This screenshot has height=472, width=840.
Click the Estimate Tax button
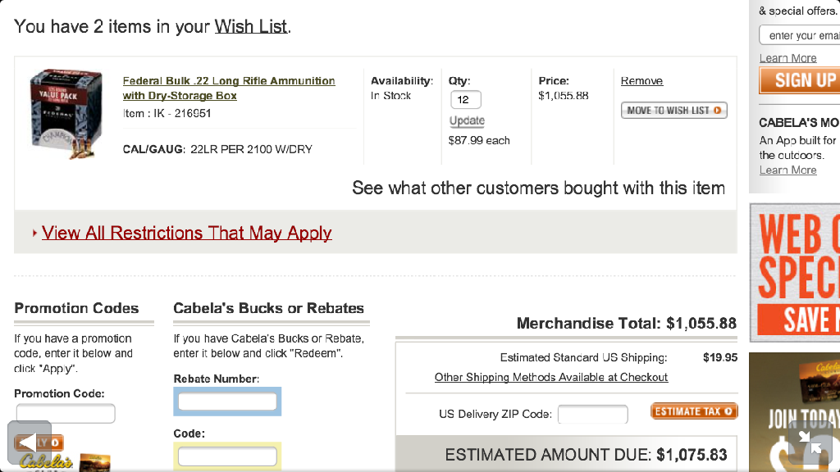pos(694,411)
